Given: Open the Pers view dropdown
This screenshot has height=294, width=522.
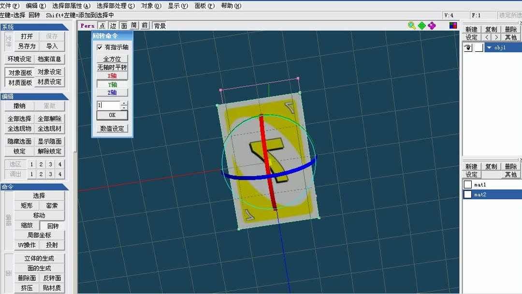Looking at the screenshot, I should coord(87,25).
